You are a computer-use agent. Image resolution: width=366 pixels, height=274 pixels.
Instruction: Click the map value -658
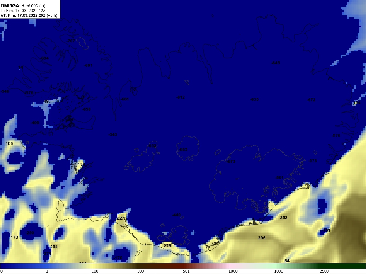pyautogui.click(x=86, y=109)
